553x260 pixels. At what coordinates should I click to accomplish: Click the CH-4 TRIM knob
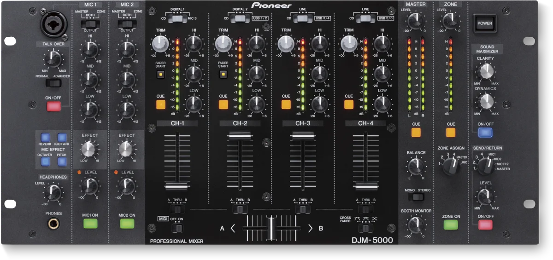tap(348, 44)
